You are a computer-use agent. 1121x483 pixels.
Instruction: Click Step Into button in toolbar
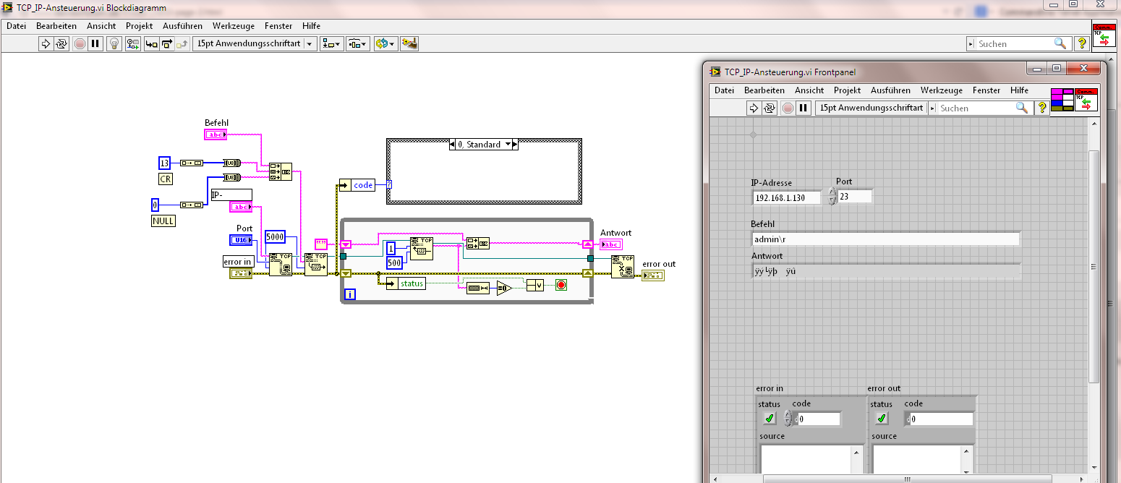point(151,44)
